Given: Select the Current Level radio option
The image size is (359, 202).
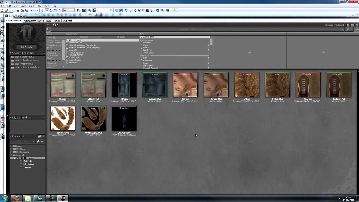Looking at the screenshot, I should 48,40.
